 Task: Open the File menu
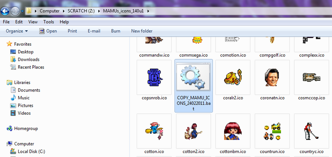tap(6, 22)
